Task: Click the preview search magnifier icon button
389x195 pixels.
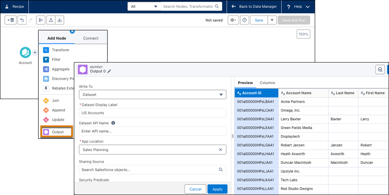Action: (380, 70)
